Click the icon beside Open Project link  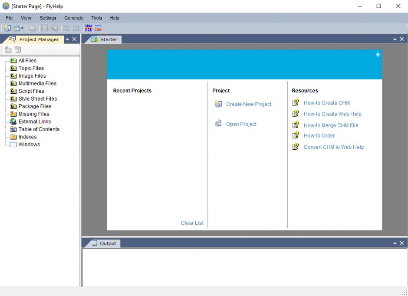click(218, 123)
